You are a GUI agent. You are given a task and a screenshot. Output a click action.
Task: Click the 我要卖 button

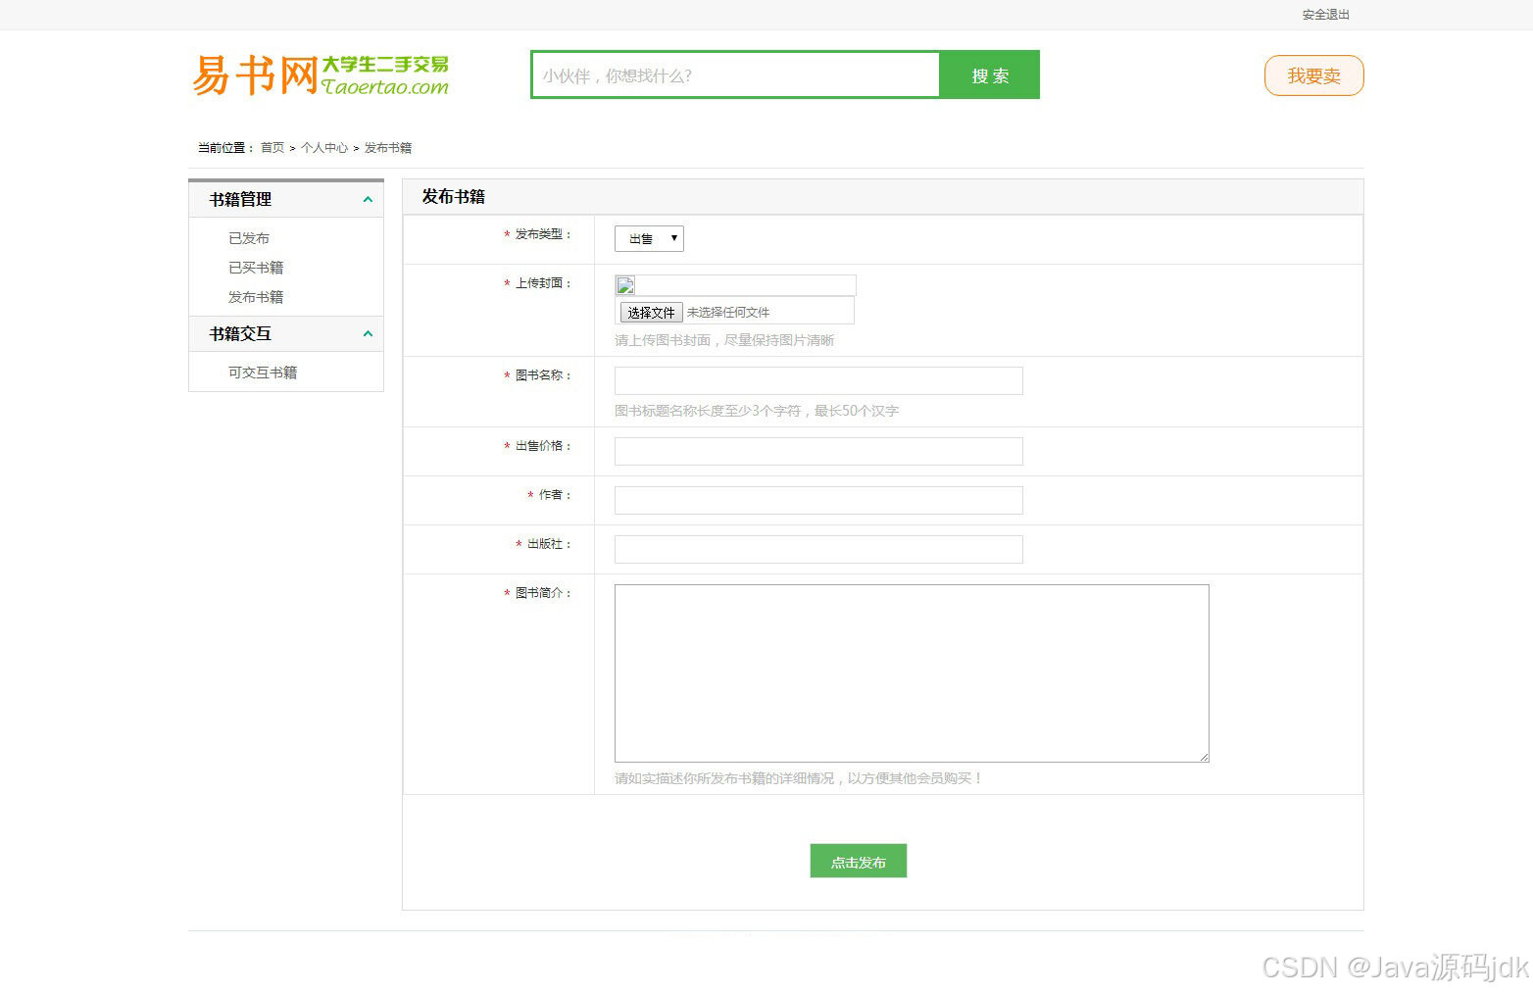tap(1313, 75)
